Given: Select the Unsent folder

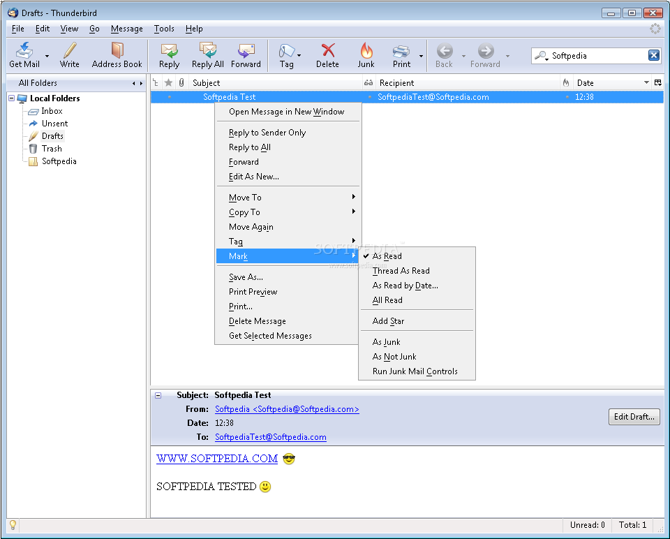Looking at the screenshot, I should coord(54,124).
